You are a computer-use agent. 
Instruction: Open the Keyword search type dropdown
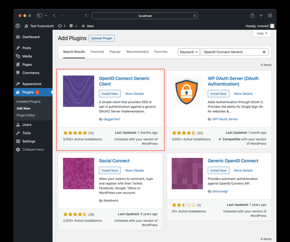(x=189, y=52)
